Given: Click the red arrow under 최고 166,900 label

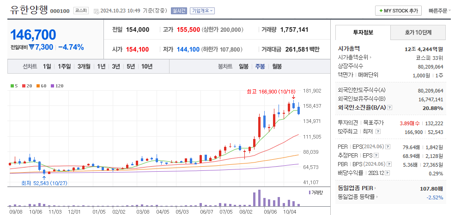Looking at the screenshot, I should pos(293,97).
